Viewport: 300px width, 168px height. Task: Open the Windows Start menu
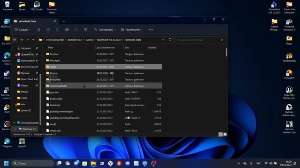[x=6, y=163]
